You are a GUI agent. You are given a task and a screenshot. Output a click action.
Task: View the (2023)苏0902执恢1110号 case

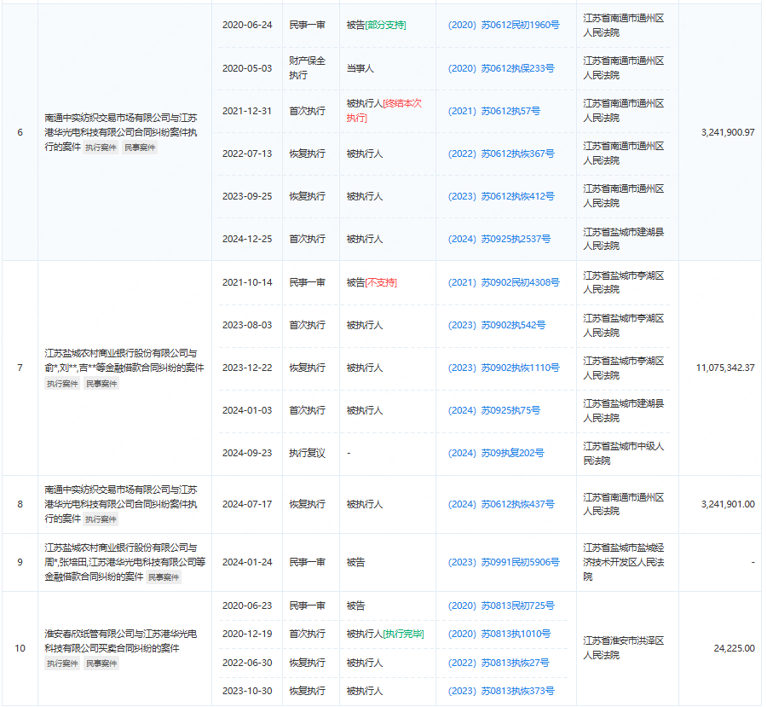coord(504,368)
